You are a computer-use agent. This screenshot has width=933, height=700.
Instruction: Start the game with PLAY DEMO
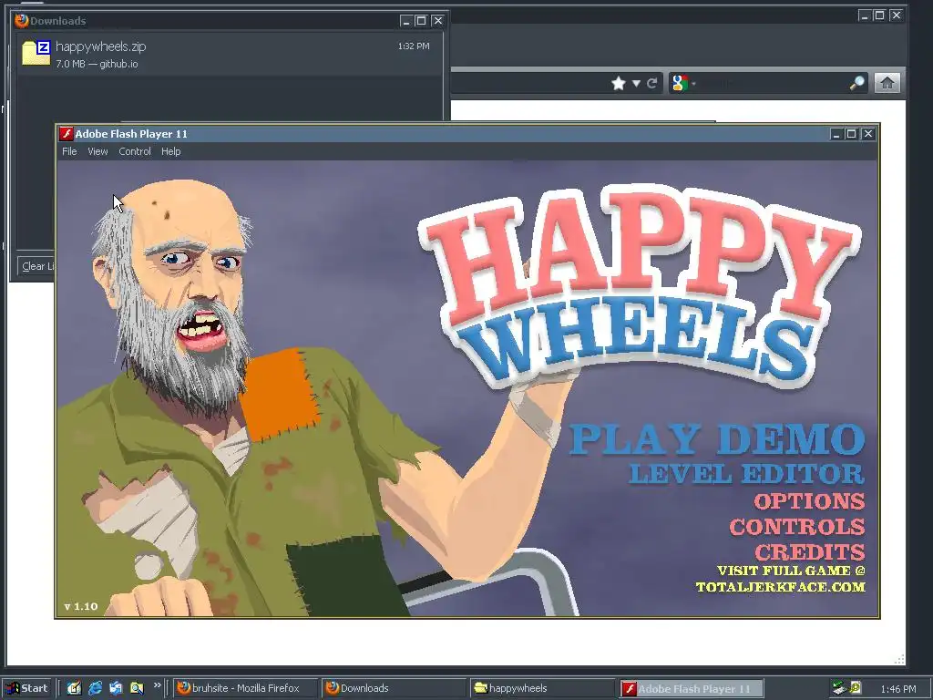click(716, 440)
